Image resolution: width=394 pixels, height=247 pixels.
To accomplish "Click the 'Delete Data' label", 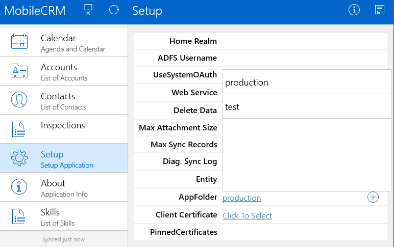I will (x=195, y=111).
